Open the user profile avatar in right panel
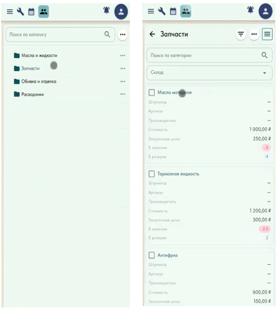 (266, 11)
